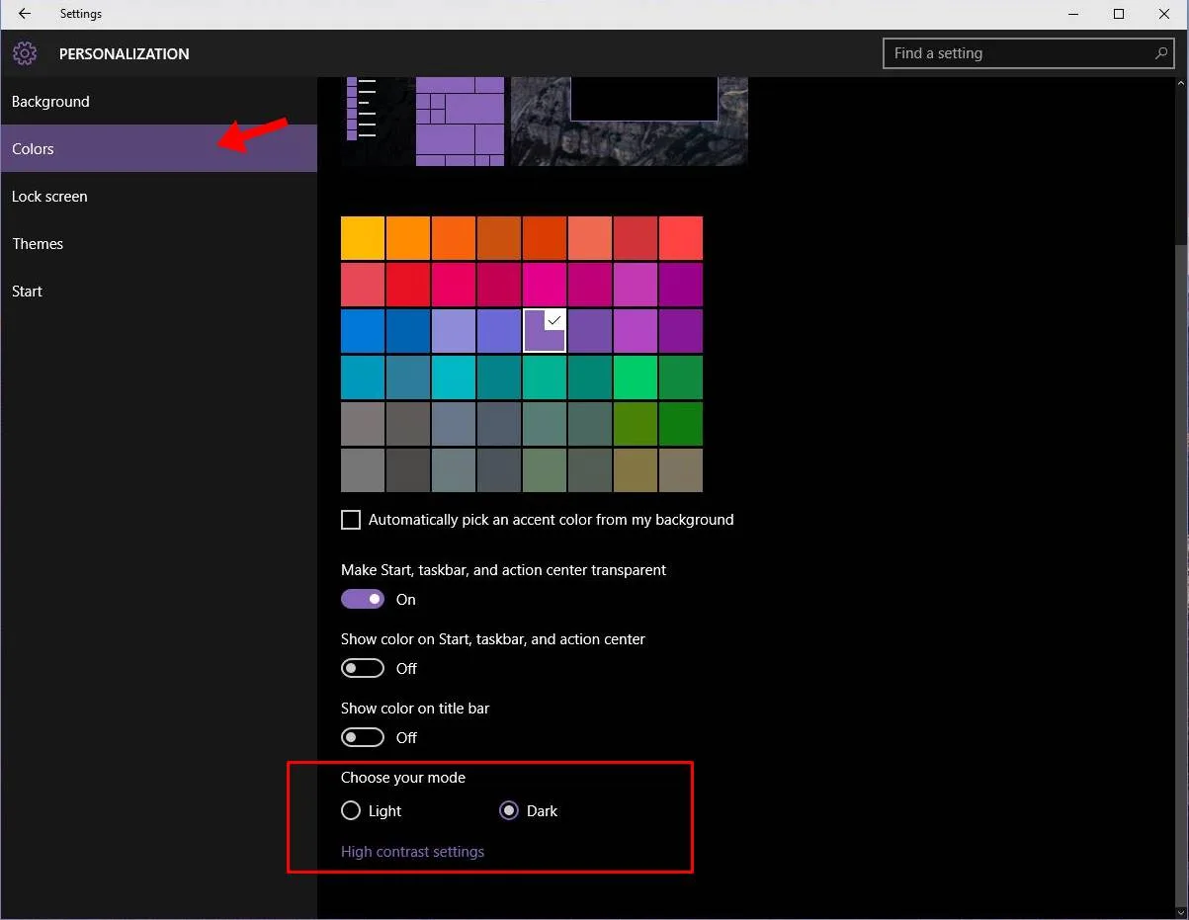Select the Light mode radio button
Image resolution: width=1189 pixels, height=920 pixels.
pyautogui.click(x=351, y=810)
